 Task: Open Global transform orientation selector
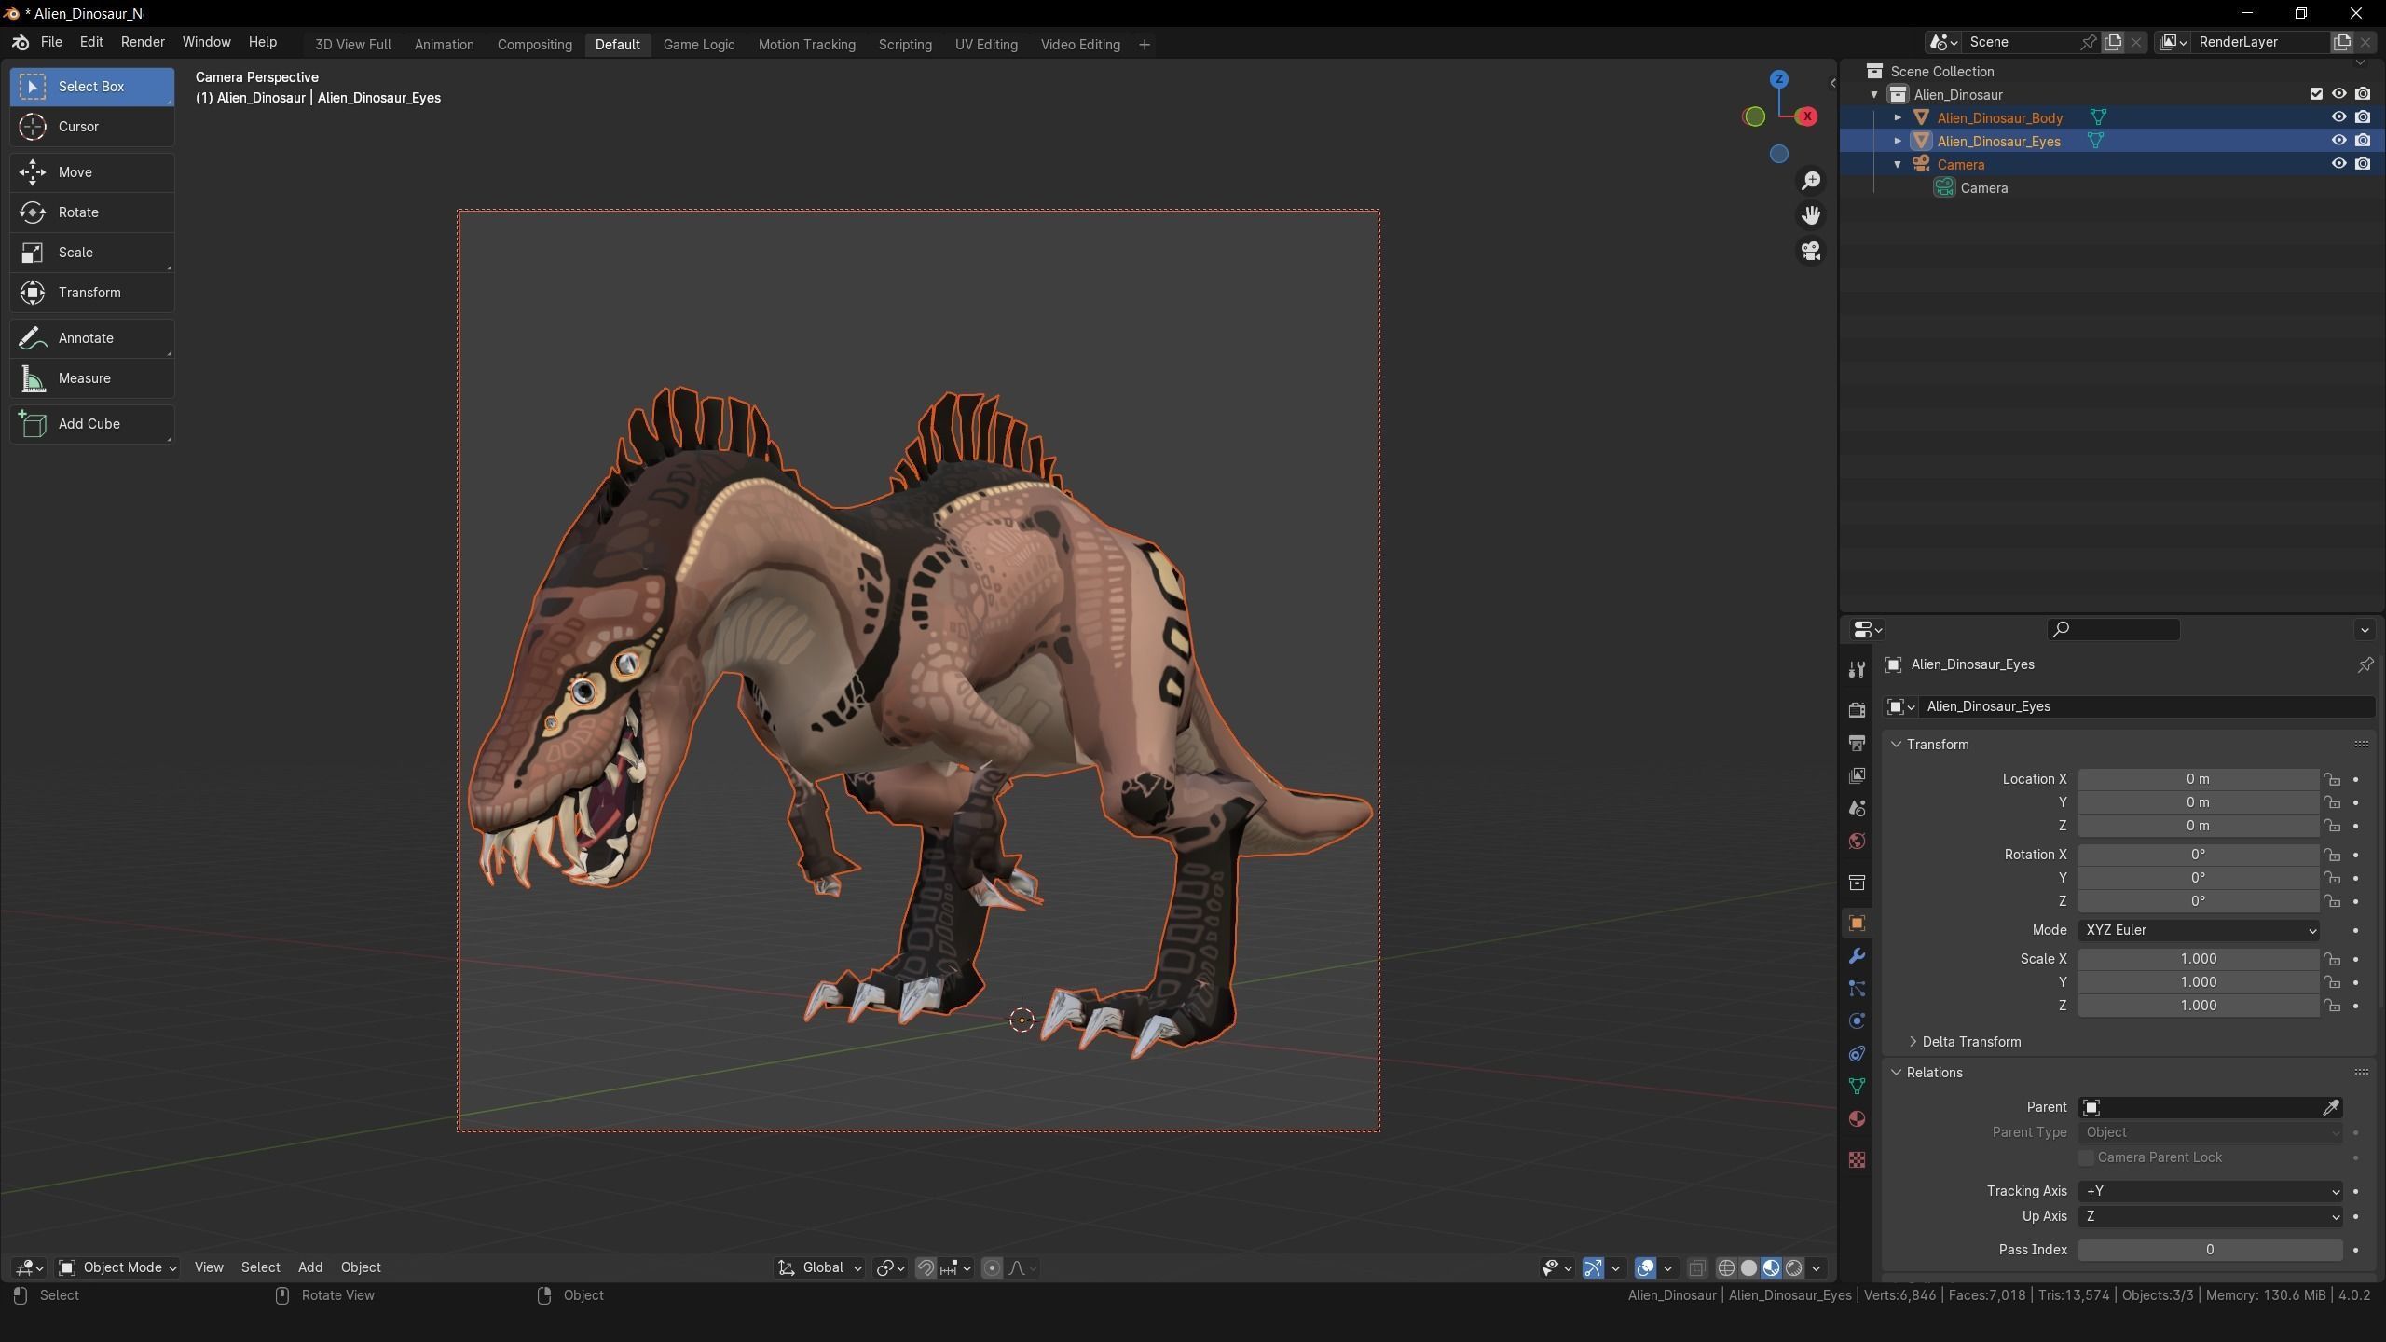(x=820, y=1268)
